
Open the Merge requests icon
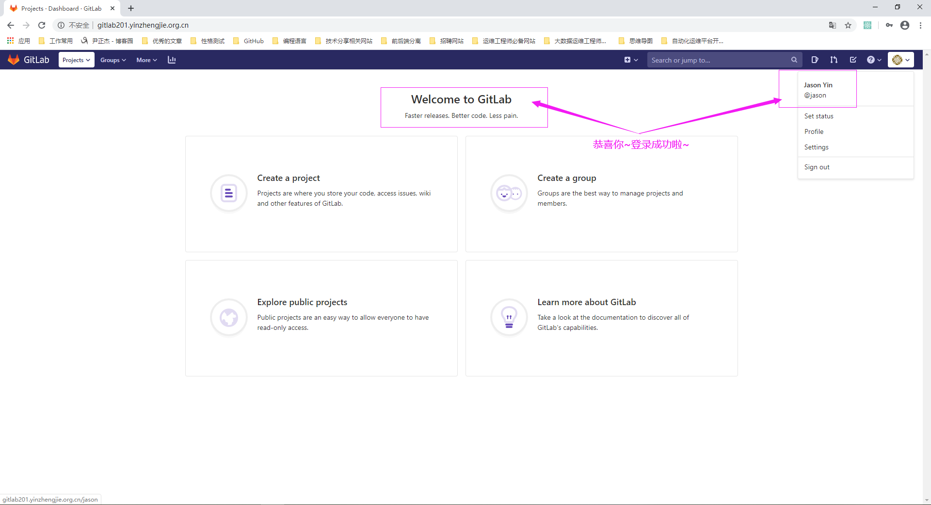(834, 60)
